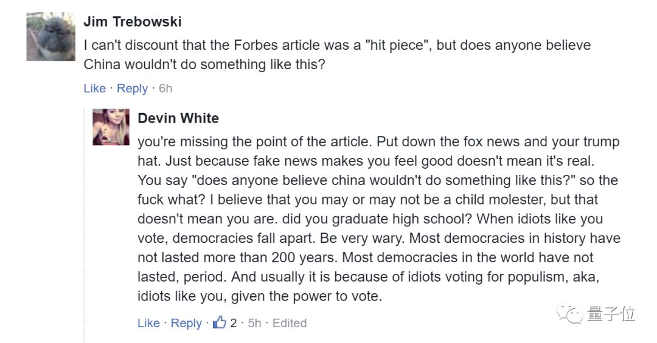Show who reacted via the like count 2
657x343 pixels.
tap(233, 323)
